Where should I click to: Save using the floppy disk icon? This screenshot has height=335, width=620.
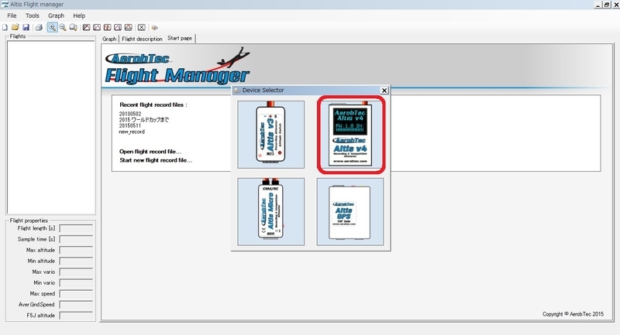point(26,27)
